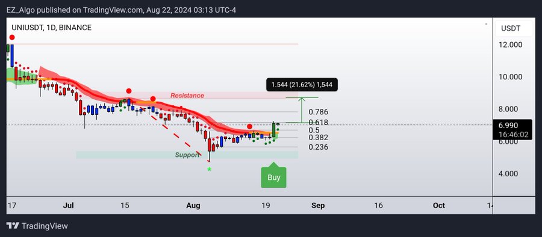Click the TradingView text link
542x237 pixels.
45,226
